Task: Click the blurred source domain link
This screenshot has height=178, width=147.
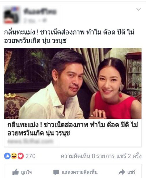Action: [30, 141]
